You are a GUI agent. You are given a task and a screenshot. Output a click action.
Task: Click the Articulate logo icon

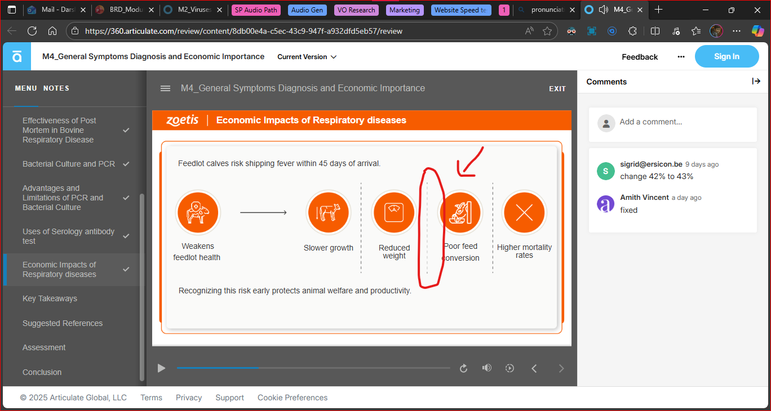point(17,56)
